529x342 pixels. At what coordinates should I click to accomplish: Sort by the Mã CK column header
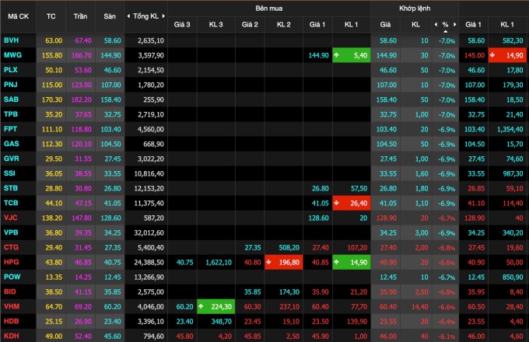pos(18,16)
